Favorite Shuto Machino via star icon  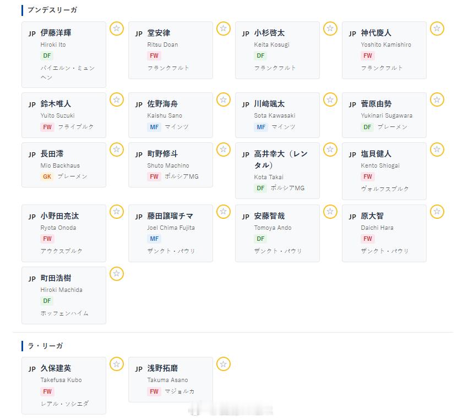point(224,150)
